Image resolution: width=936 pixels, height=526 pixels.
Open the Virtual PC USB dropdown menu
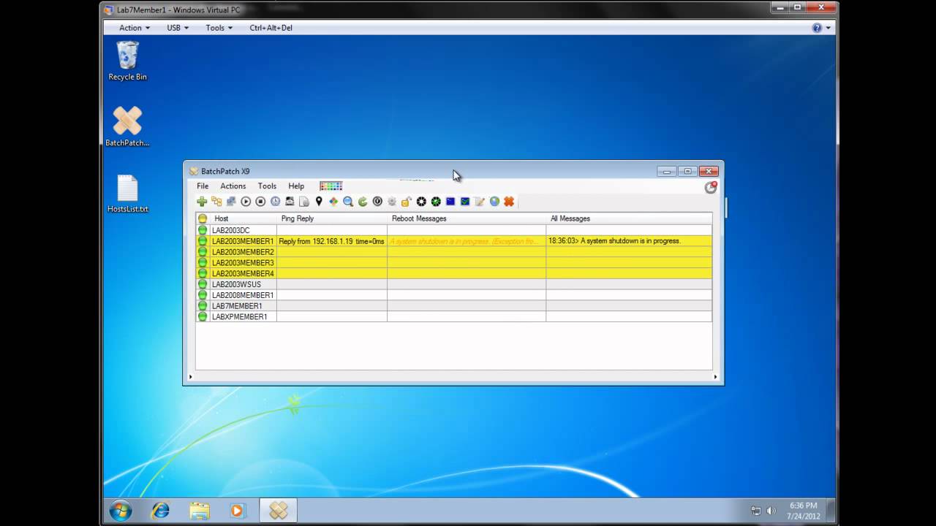(178, 28)
